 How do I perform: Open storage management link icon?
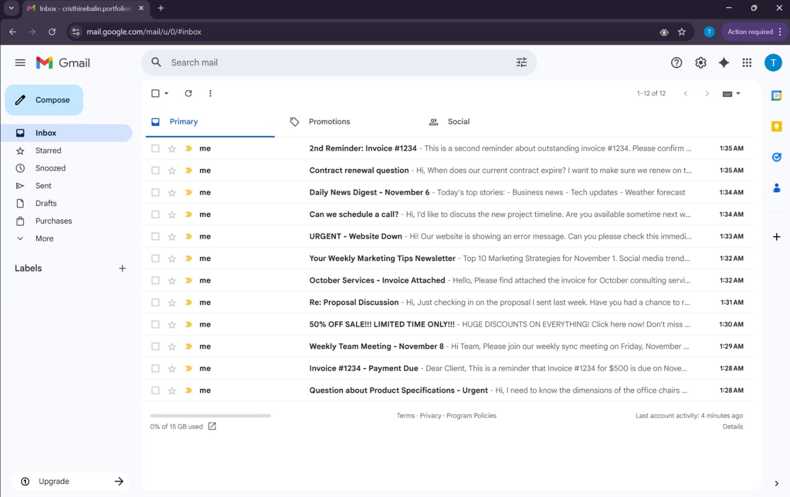click(x=212, y=426)
